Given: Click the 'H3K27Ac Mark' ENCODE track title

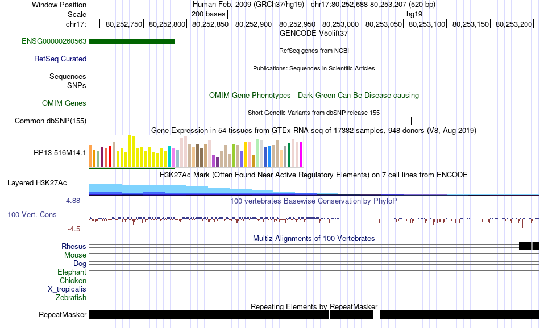Looking at the screenshot, I should coord(314,175).
